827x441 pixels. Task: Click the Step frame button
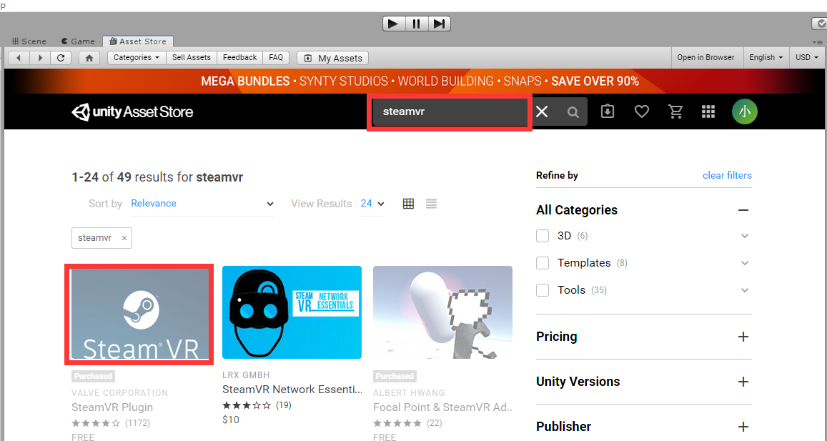click(x=440, y=24)
